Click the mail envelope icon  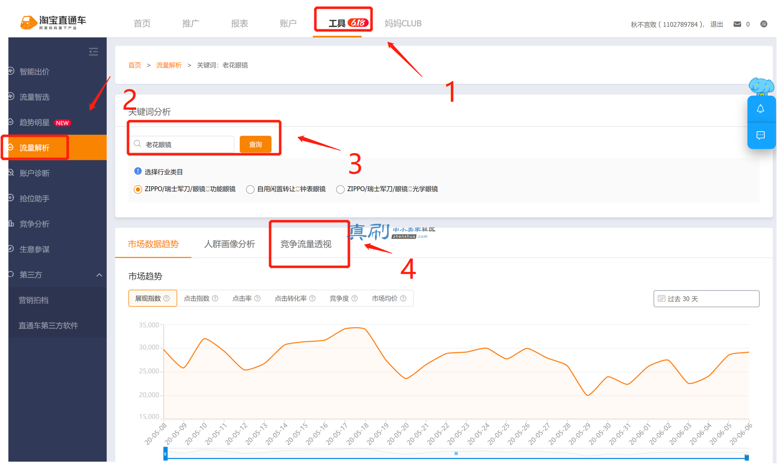tap(737, 24)
